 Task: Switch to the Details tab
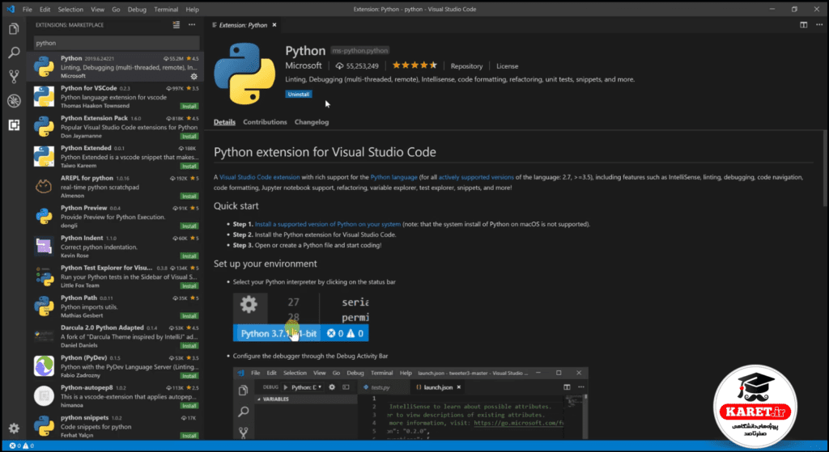pyautogui.click(x=224, y=122)
